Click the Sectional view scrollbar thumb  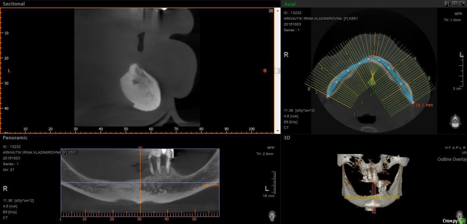pyautogui.click(x=277, y=71)
